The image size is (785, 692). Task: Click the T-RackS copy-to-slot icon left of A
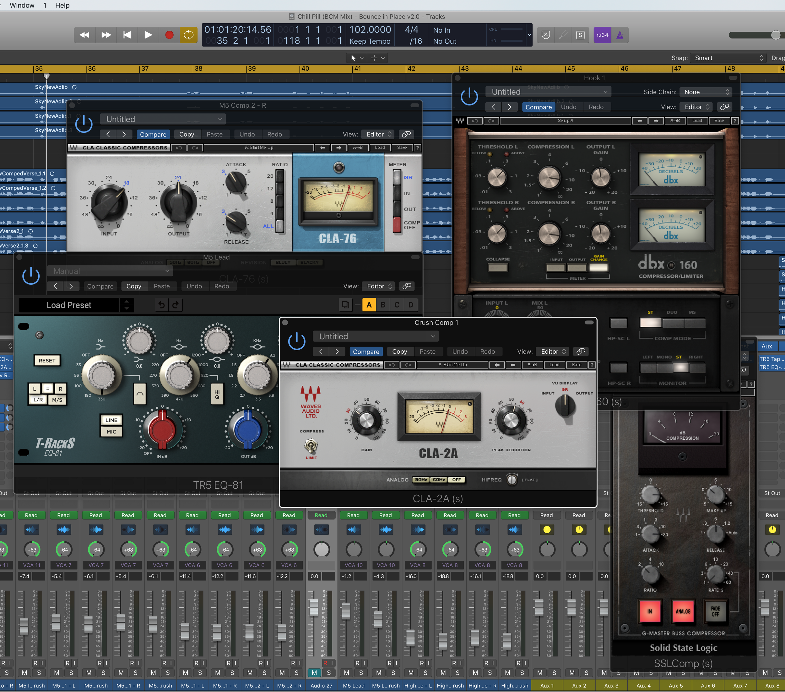click(x=346, y=305)
